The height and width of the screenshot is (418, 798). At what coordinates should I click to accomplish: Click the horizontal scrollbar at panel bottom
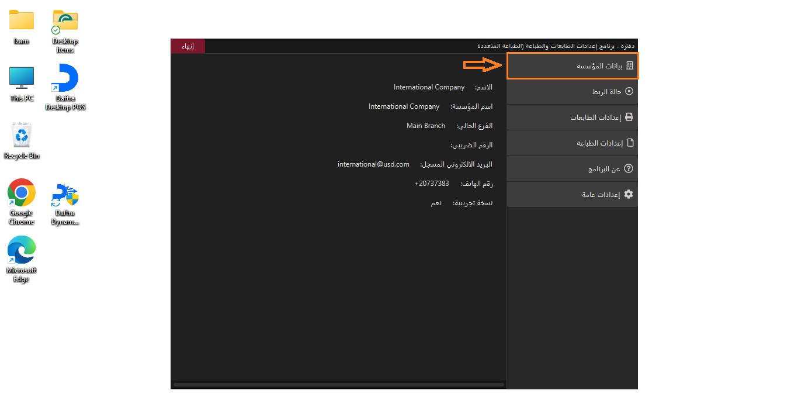pyautogui.click(x=339, y=385)
